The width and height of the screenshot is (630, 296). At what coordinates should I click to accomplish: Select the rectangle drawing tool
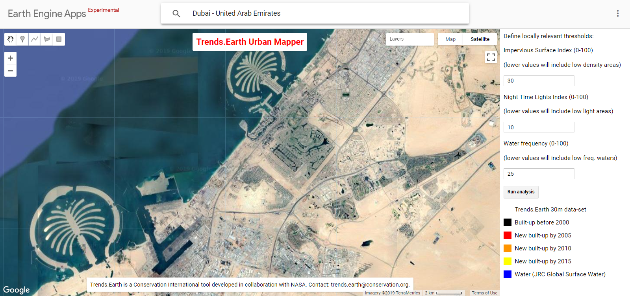coord(59,39)
